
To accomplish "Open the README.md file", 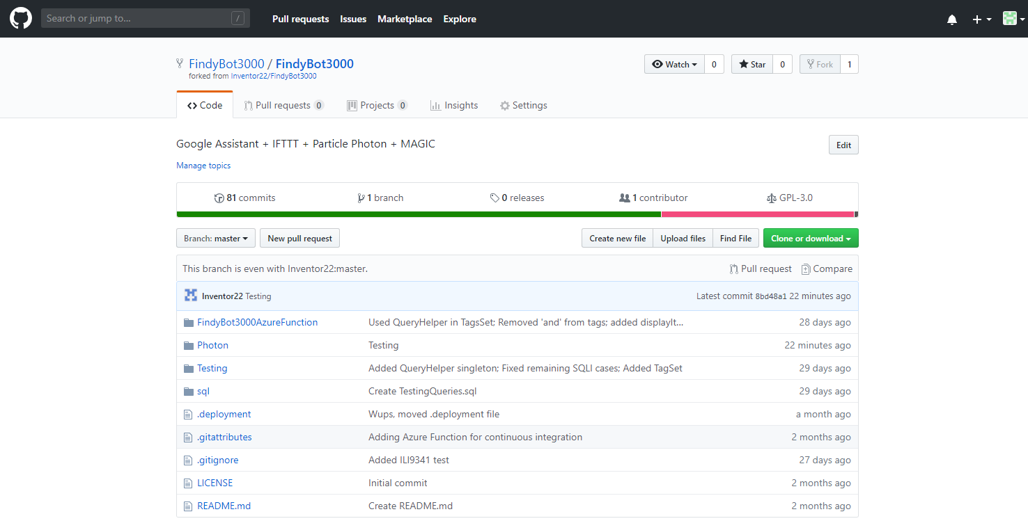I will (224, 506).
